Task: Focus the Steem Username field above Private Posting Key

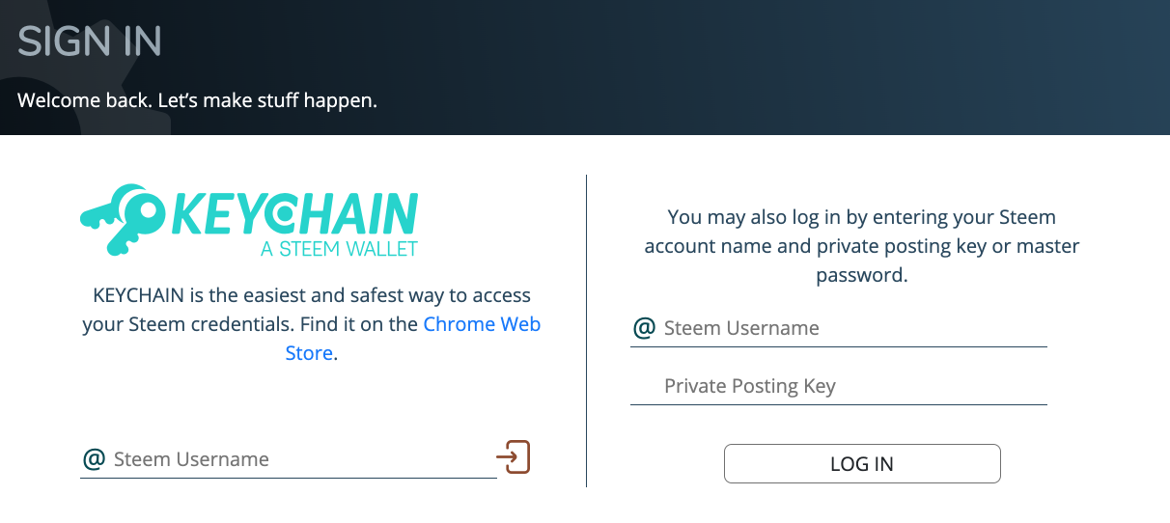Action: click(x=850, y=328)
